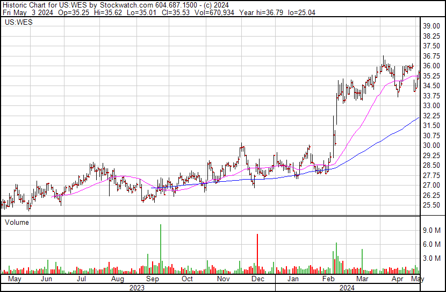The image size is (446, 292).
Task: Click the tall red December volume bar
Action: [x=257, y=254]
